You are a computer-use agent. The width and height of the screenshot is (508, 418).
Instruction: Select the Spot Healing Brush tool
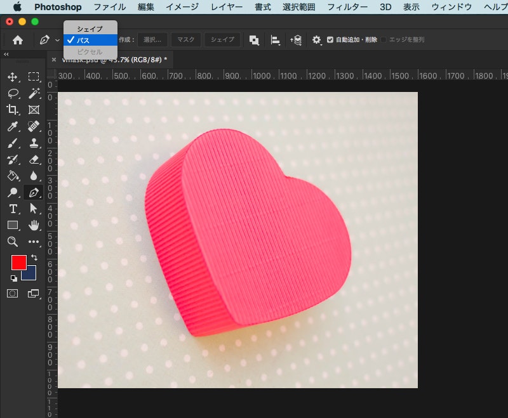(34, 126)
